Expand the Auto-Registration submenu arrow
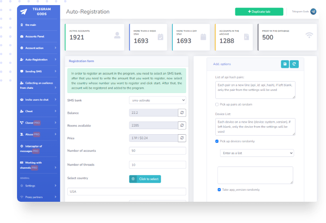 tap(55, 59)
